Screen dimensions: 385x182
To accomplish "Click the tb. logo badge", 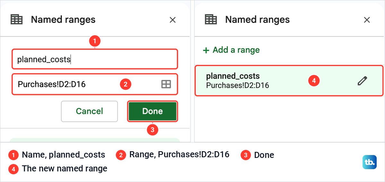I will [x=369, y=162].
